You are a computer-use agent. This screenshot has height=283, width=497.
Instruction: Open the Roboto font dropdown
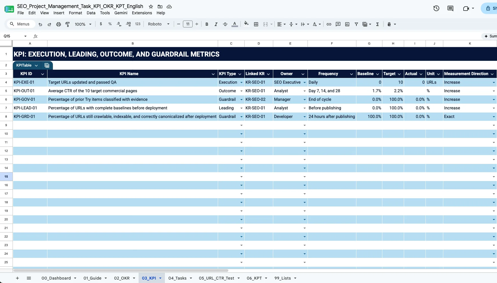tap(159, 24)
